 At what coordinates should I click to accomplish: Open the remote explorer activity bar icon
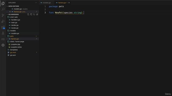click(x=3, y=39)
